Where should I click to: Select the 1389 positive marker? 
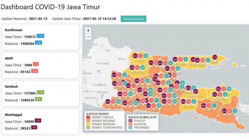pyautogui.click(x=140, y=90)
